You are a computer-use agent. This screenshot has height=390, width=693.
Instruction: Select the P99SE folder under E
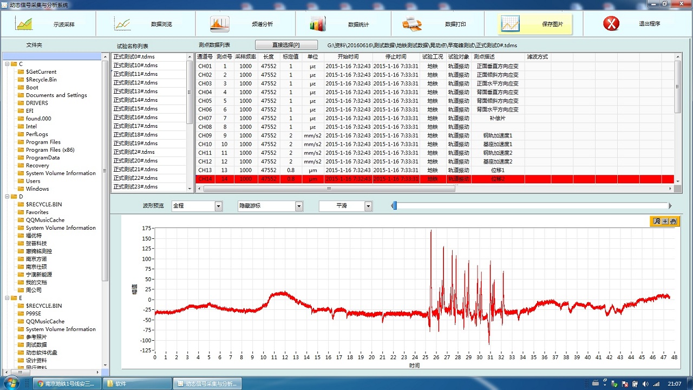[33, 313]
